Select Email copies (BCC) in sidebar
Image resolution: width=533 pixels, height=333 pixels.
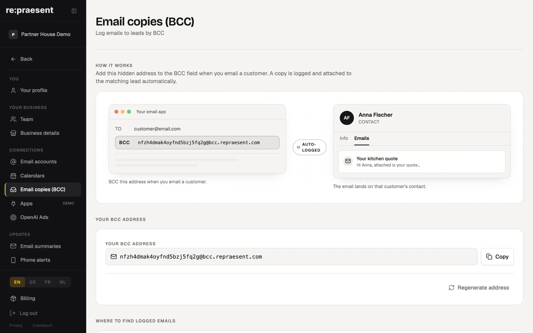(x=43, y=190)
